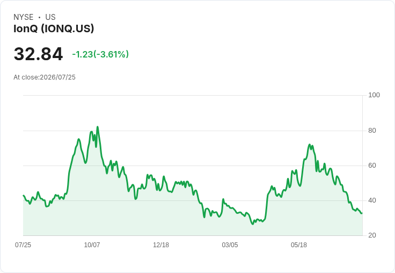
Task: Click the IonQ (IONQ.US) stock title
Action: (54, 28)
